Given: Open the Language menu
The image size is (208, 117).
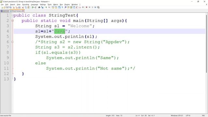Looking at the screenshot, I should pos(34,5).
